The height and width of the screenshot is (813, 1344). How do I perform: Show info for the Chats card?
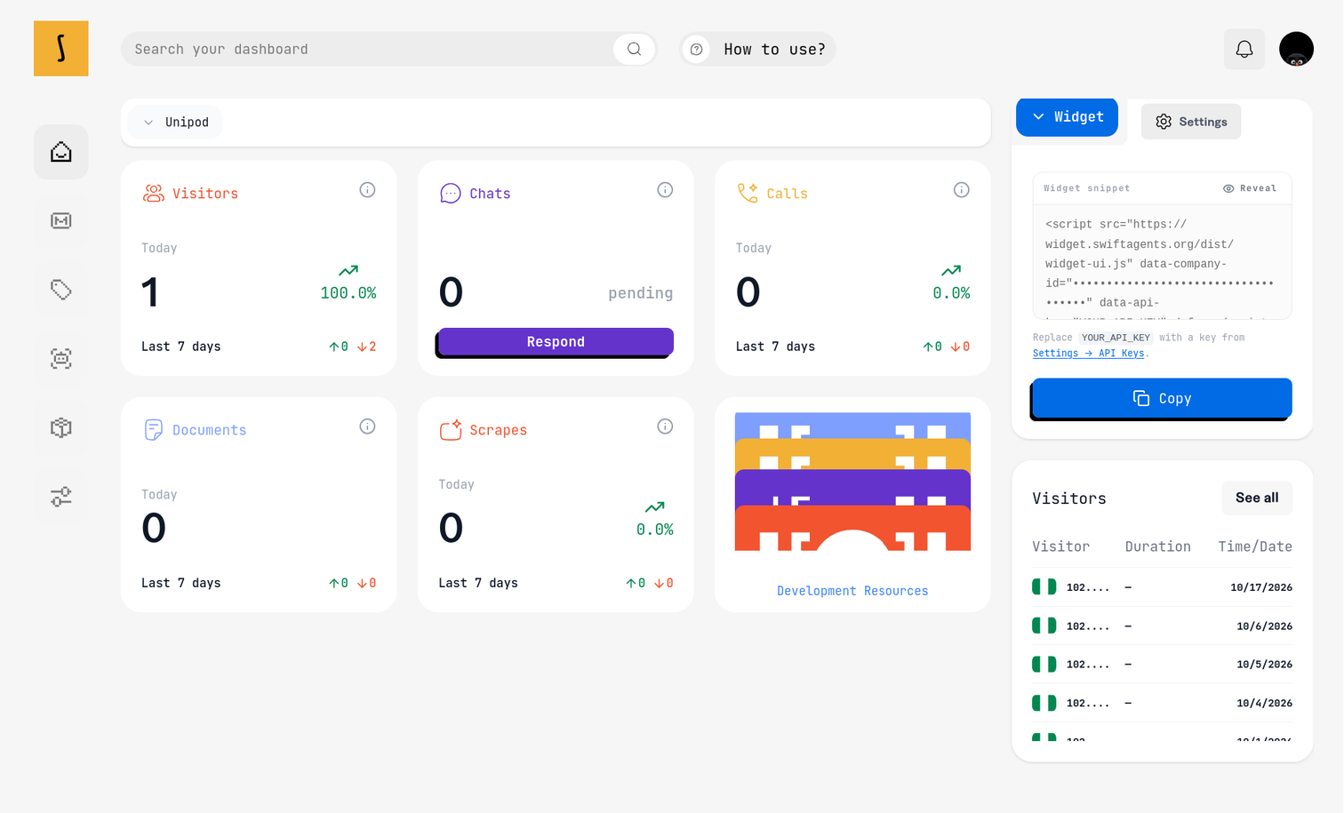(x=665, y=190)
